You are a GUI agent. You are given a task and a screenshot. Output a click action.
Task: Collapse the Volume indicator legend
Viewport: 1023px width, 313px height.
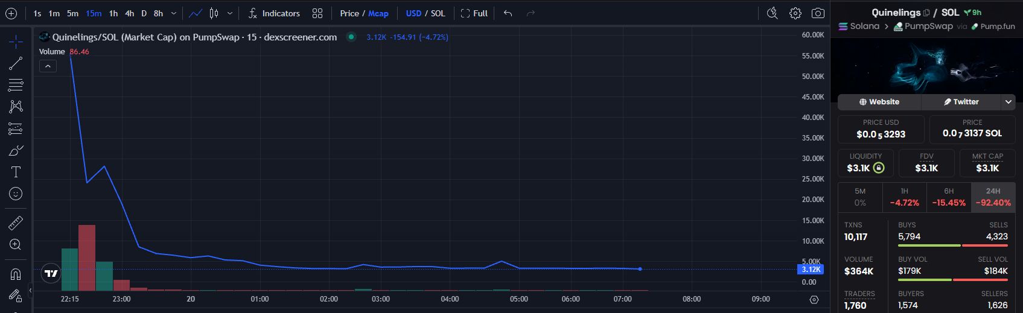click(x=48, y=66)
